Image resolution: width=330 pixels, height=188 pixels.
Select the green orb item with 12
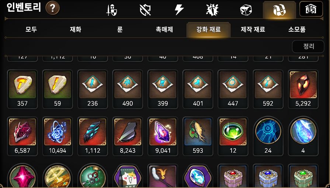click(x=233, y=136)
